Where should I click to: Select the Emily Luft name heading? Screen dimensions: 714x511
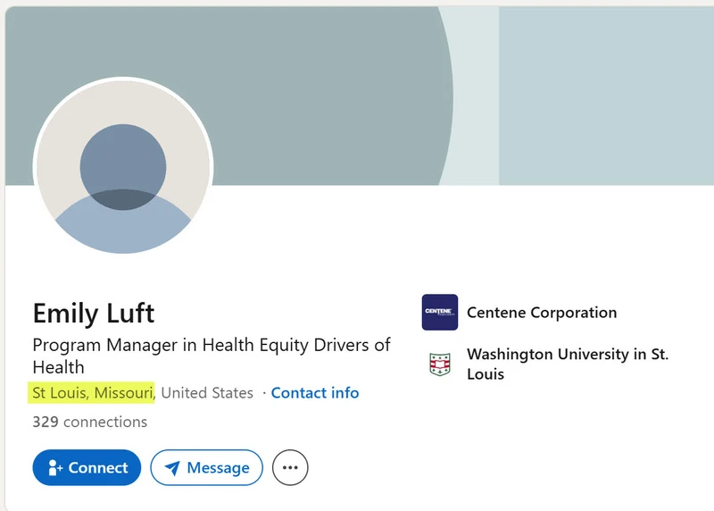[94, 314]
